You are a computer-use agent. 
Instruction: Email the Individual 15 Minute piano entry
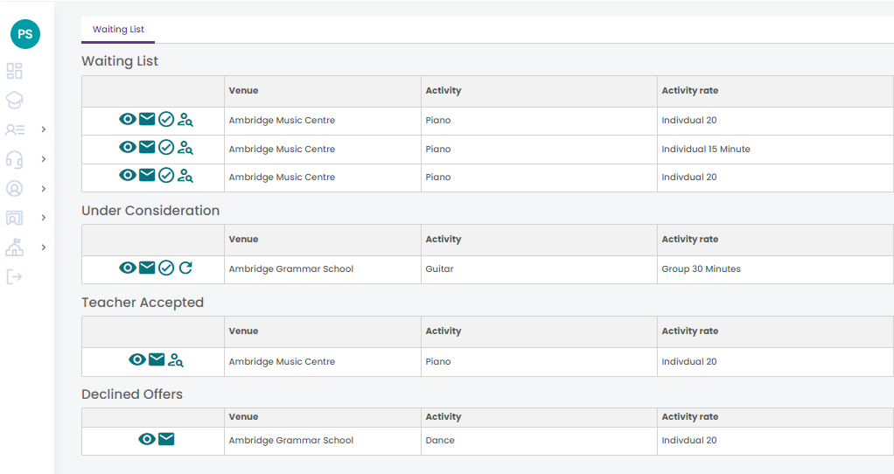(147, 147)
